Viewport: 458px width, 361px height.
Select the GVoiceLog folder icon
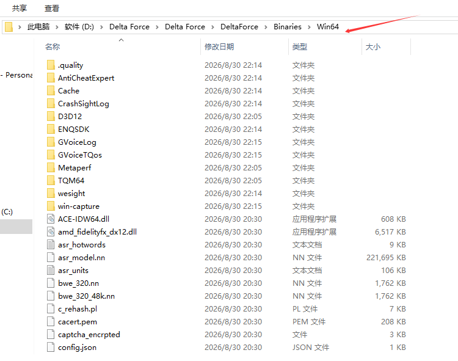click(51, 142)
